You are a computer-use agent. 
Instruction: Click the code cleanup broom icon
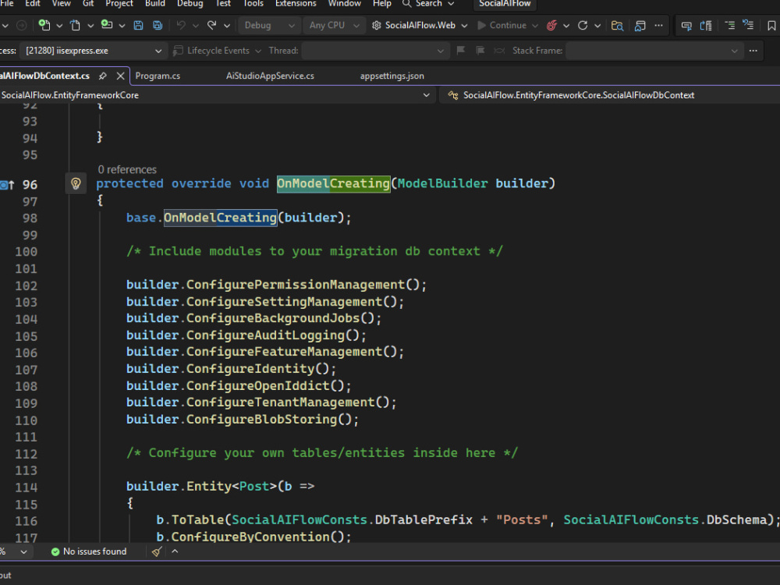coord(157,551)
